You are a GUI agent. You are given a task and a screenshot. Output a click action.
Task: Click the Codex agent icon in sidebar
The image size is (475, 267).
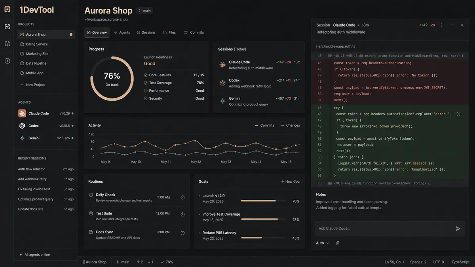coord(22,126)
